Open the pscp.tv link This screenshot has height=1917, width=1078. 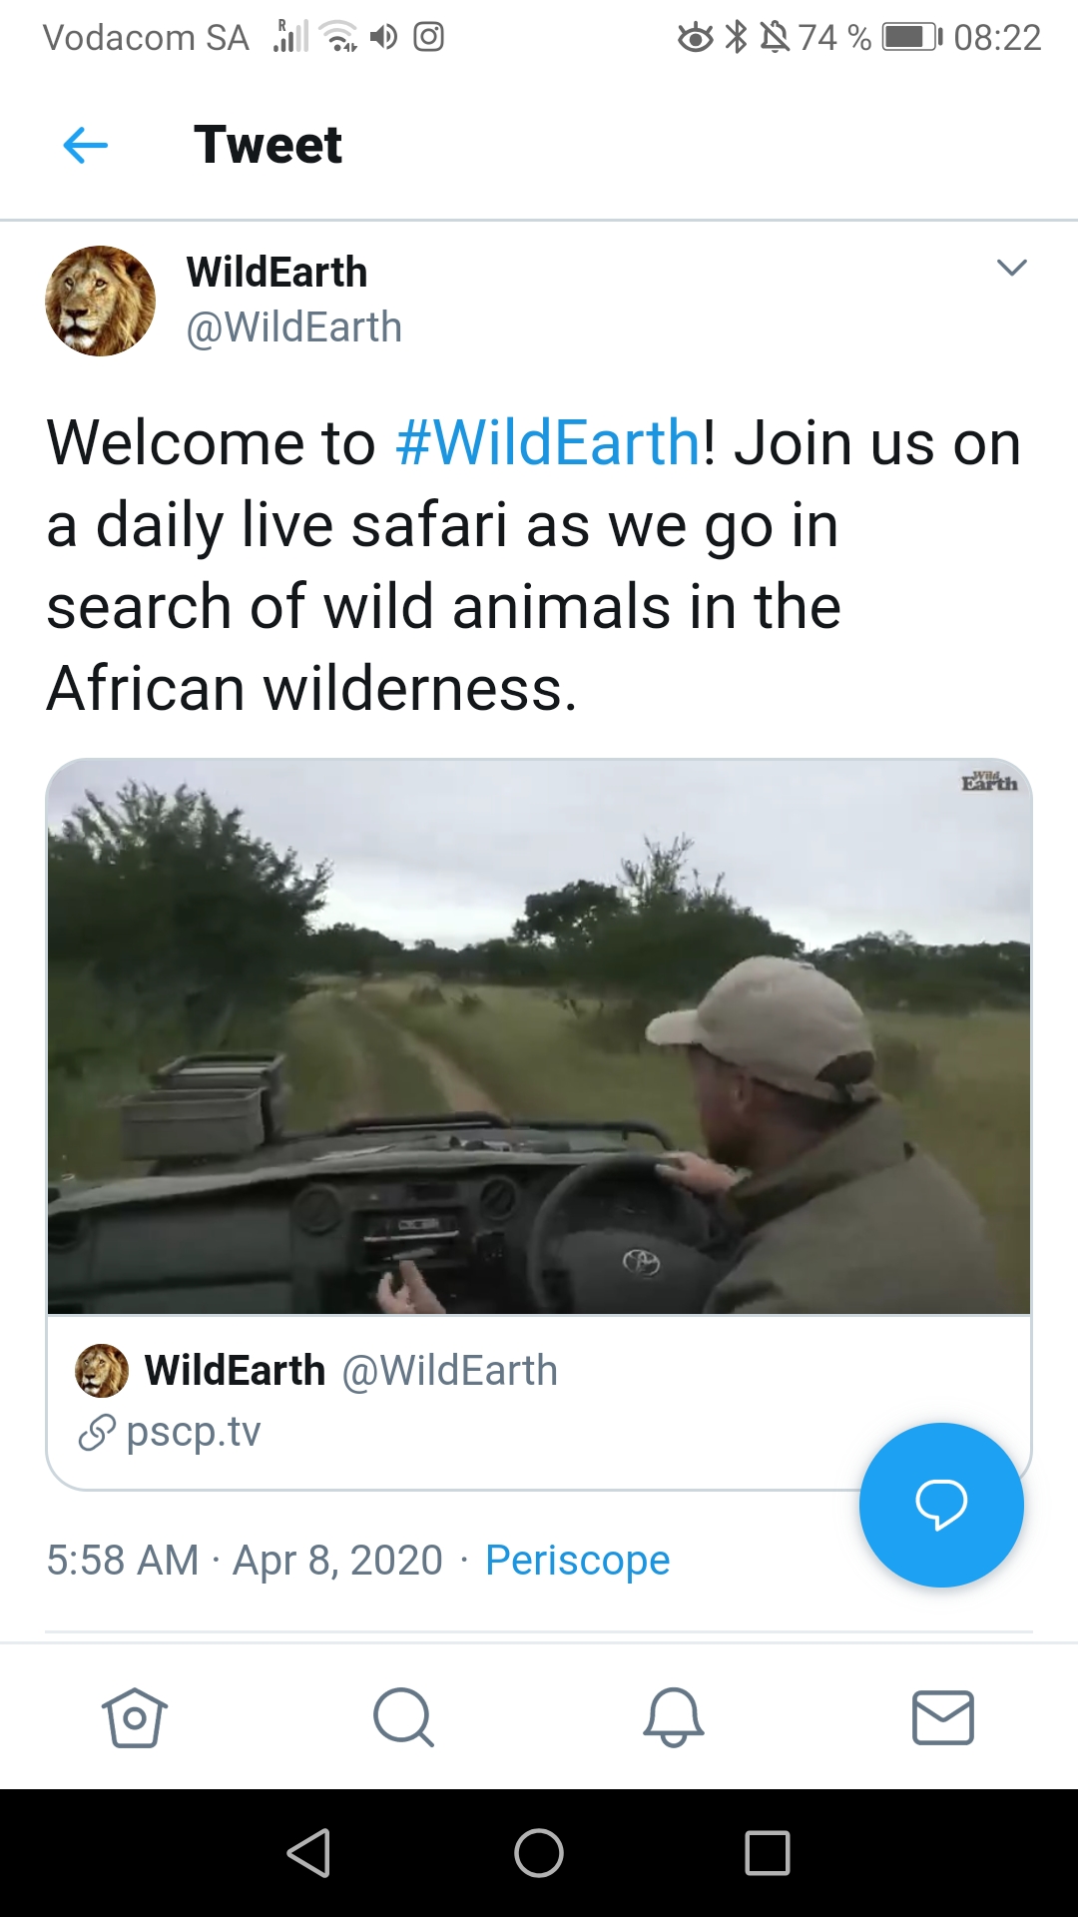[193, 1432]
